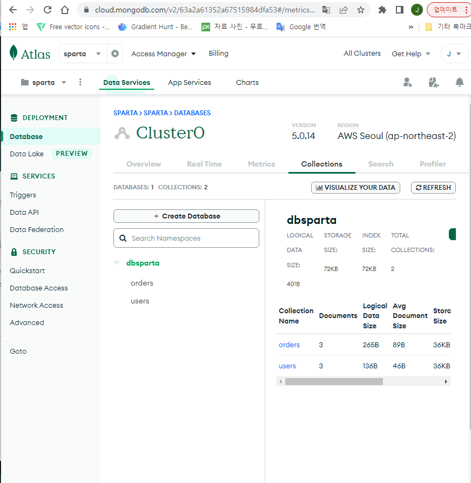This screenshot has width=471, height=483.
Task: Switch to the Charts tab
Action: click(247, 82)
